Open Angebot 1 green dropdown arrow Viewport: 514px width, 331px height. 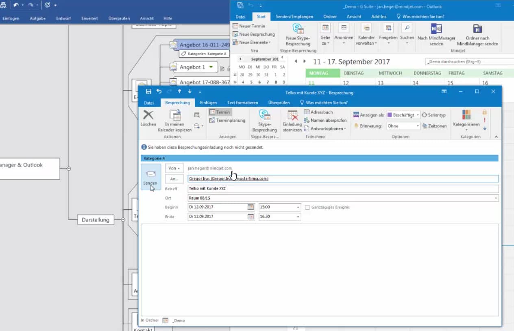[x=211, y=67]
